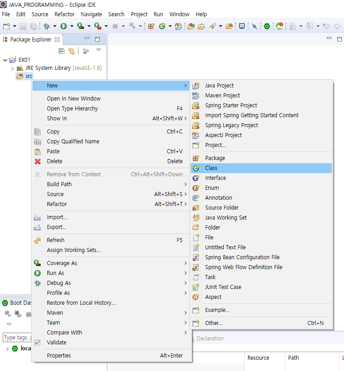Click Import... in the context menu
Viewport: 344px width, 371px height.
(111, 217)
